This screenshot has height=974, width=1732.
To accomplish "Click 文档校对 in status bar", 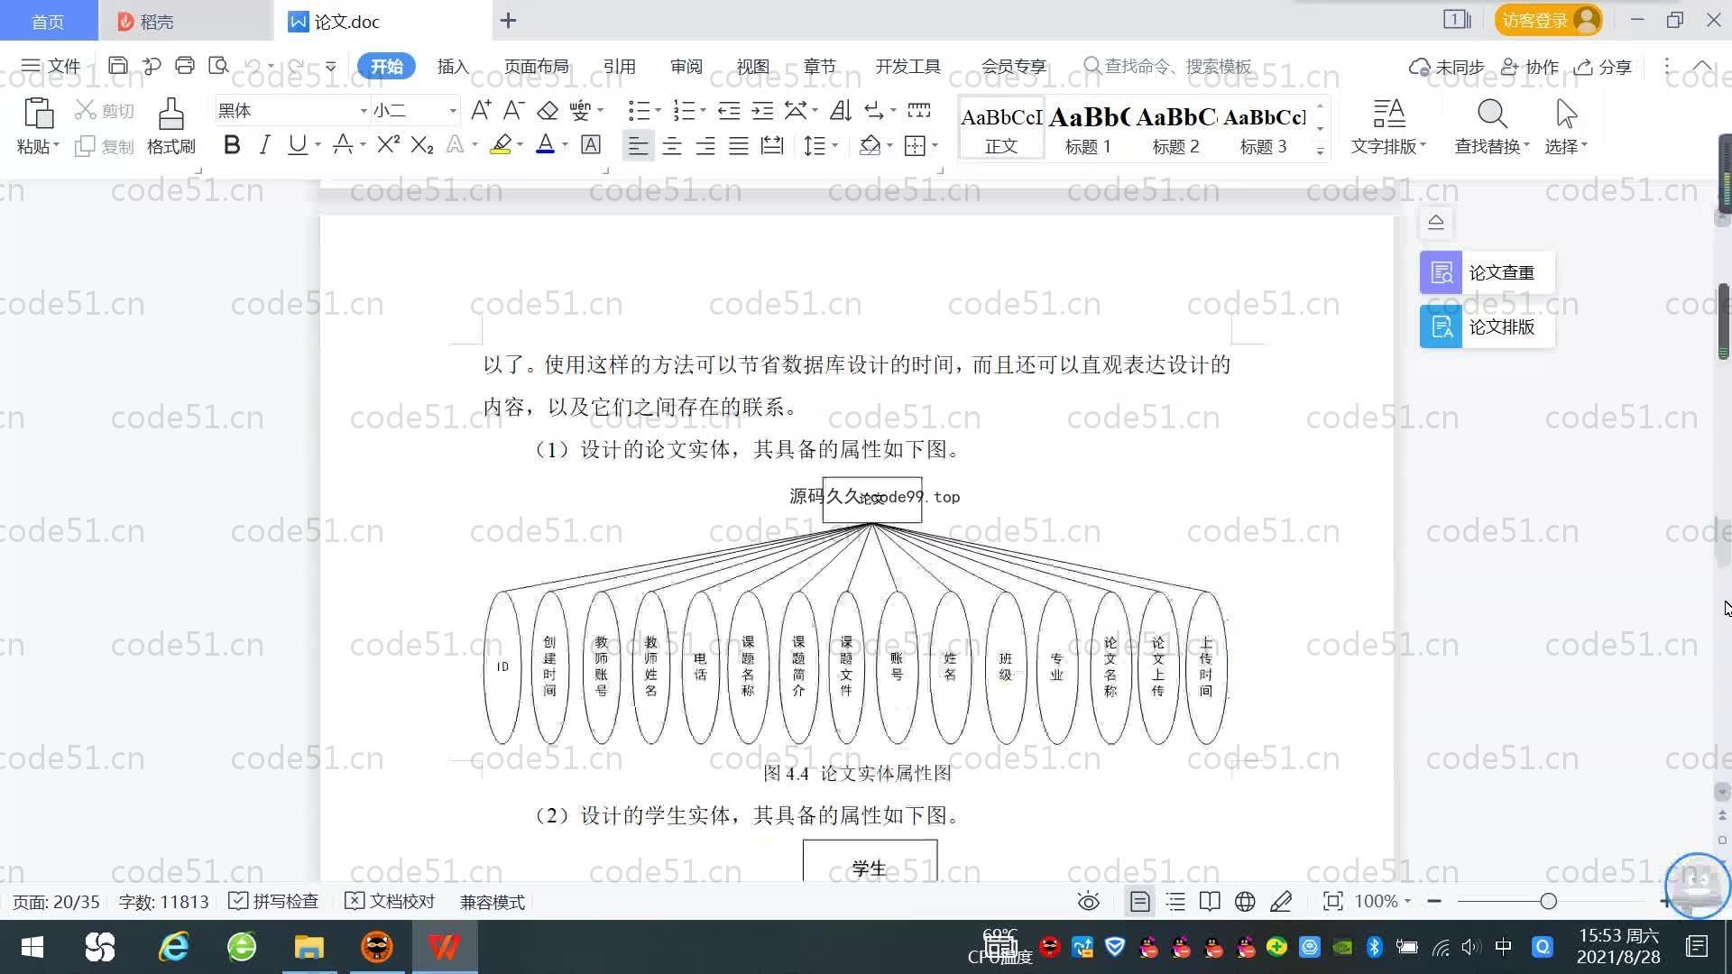I will click(390, 902).
